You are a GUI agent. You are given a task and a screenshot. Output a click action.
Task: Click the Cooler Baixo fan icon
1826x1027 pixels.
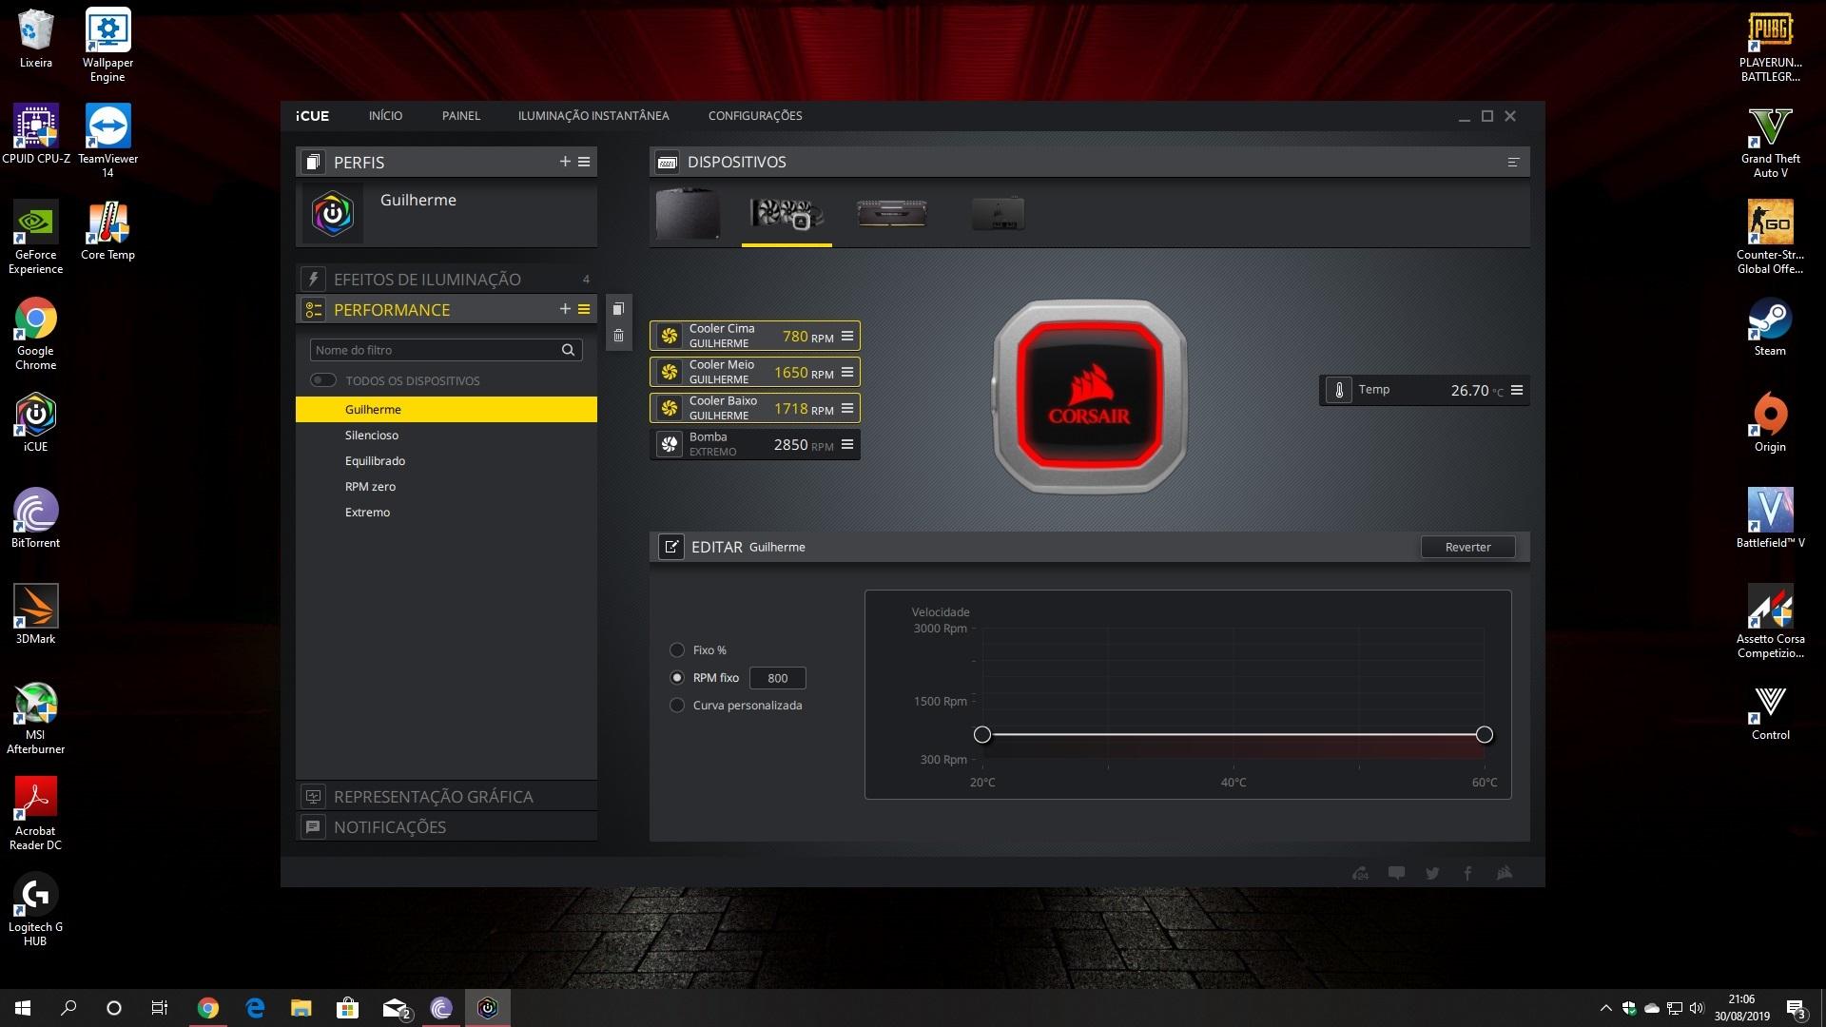tap(670, 408)
